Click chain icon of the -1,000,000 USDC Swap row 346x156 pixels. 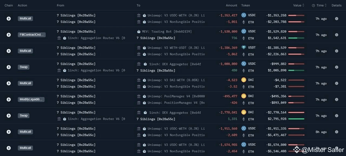tap(9, 67)
